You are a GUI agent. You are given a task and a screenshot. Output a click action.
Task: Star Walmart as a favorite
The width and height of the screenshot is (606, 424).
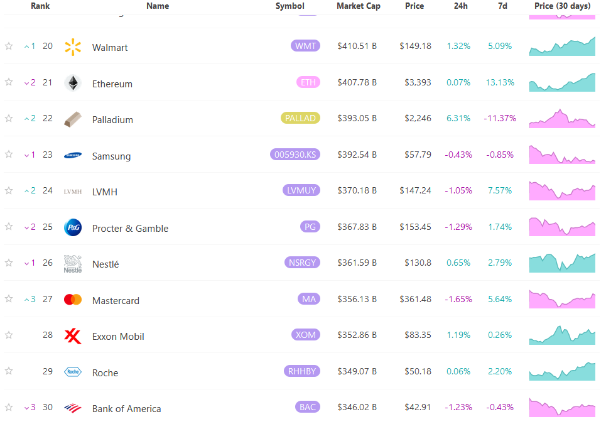coord(9,46)
